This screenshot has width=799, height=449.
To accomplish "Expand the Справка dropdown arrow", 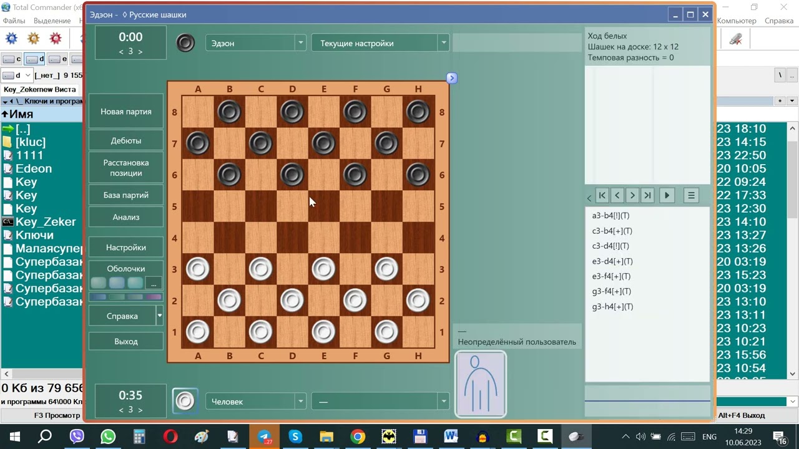I will [x=160, y=316].
